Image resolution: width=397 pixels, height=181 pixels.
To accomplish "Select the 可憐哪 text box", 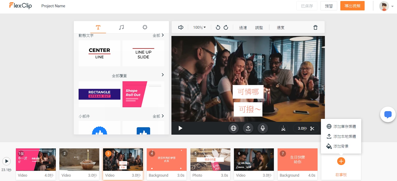I will 248,92.
